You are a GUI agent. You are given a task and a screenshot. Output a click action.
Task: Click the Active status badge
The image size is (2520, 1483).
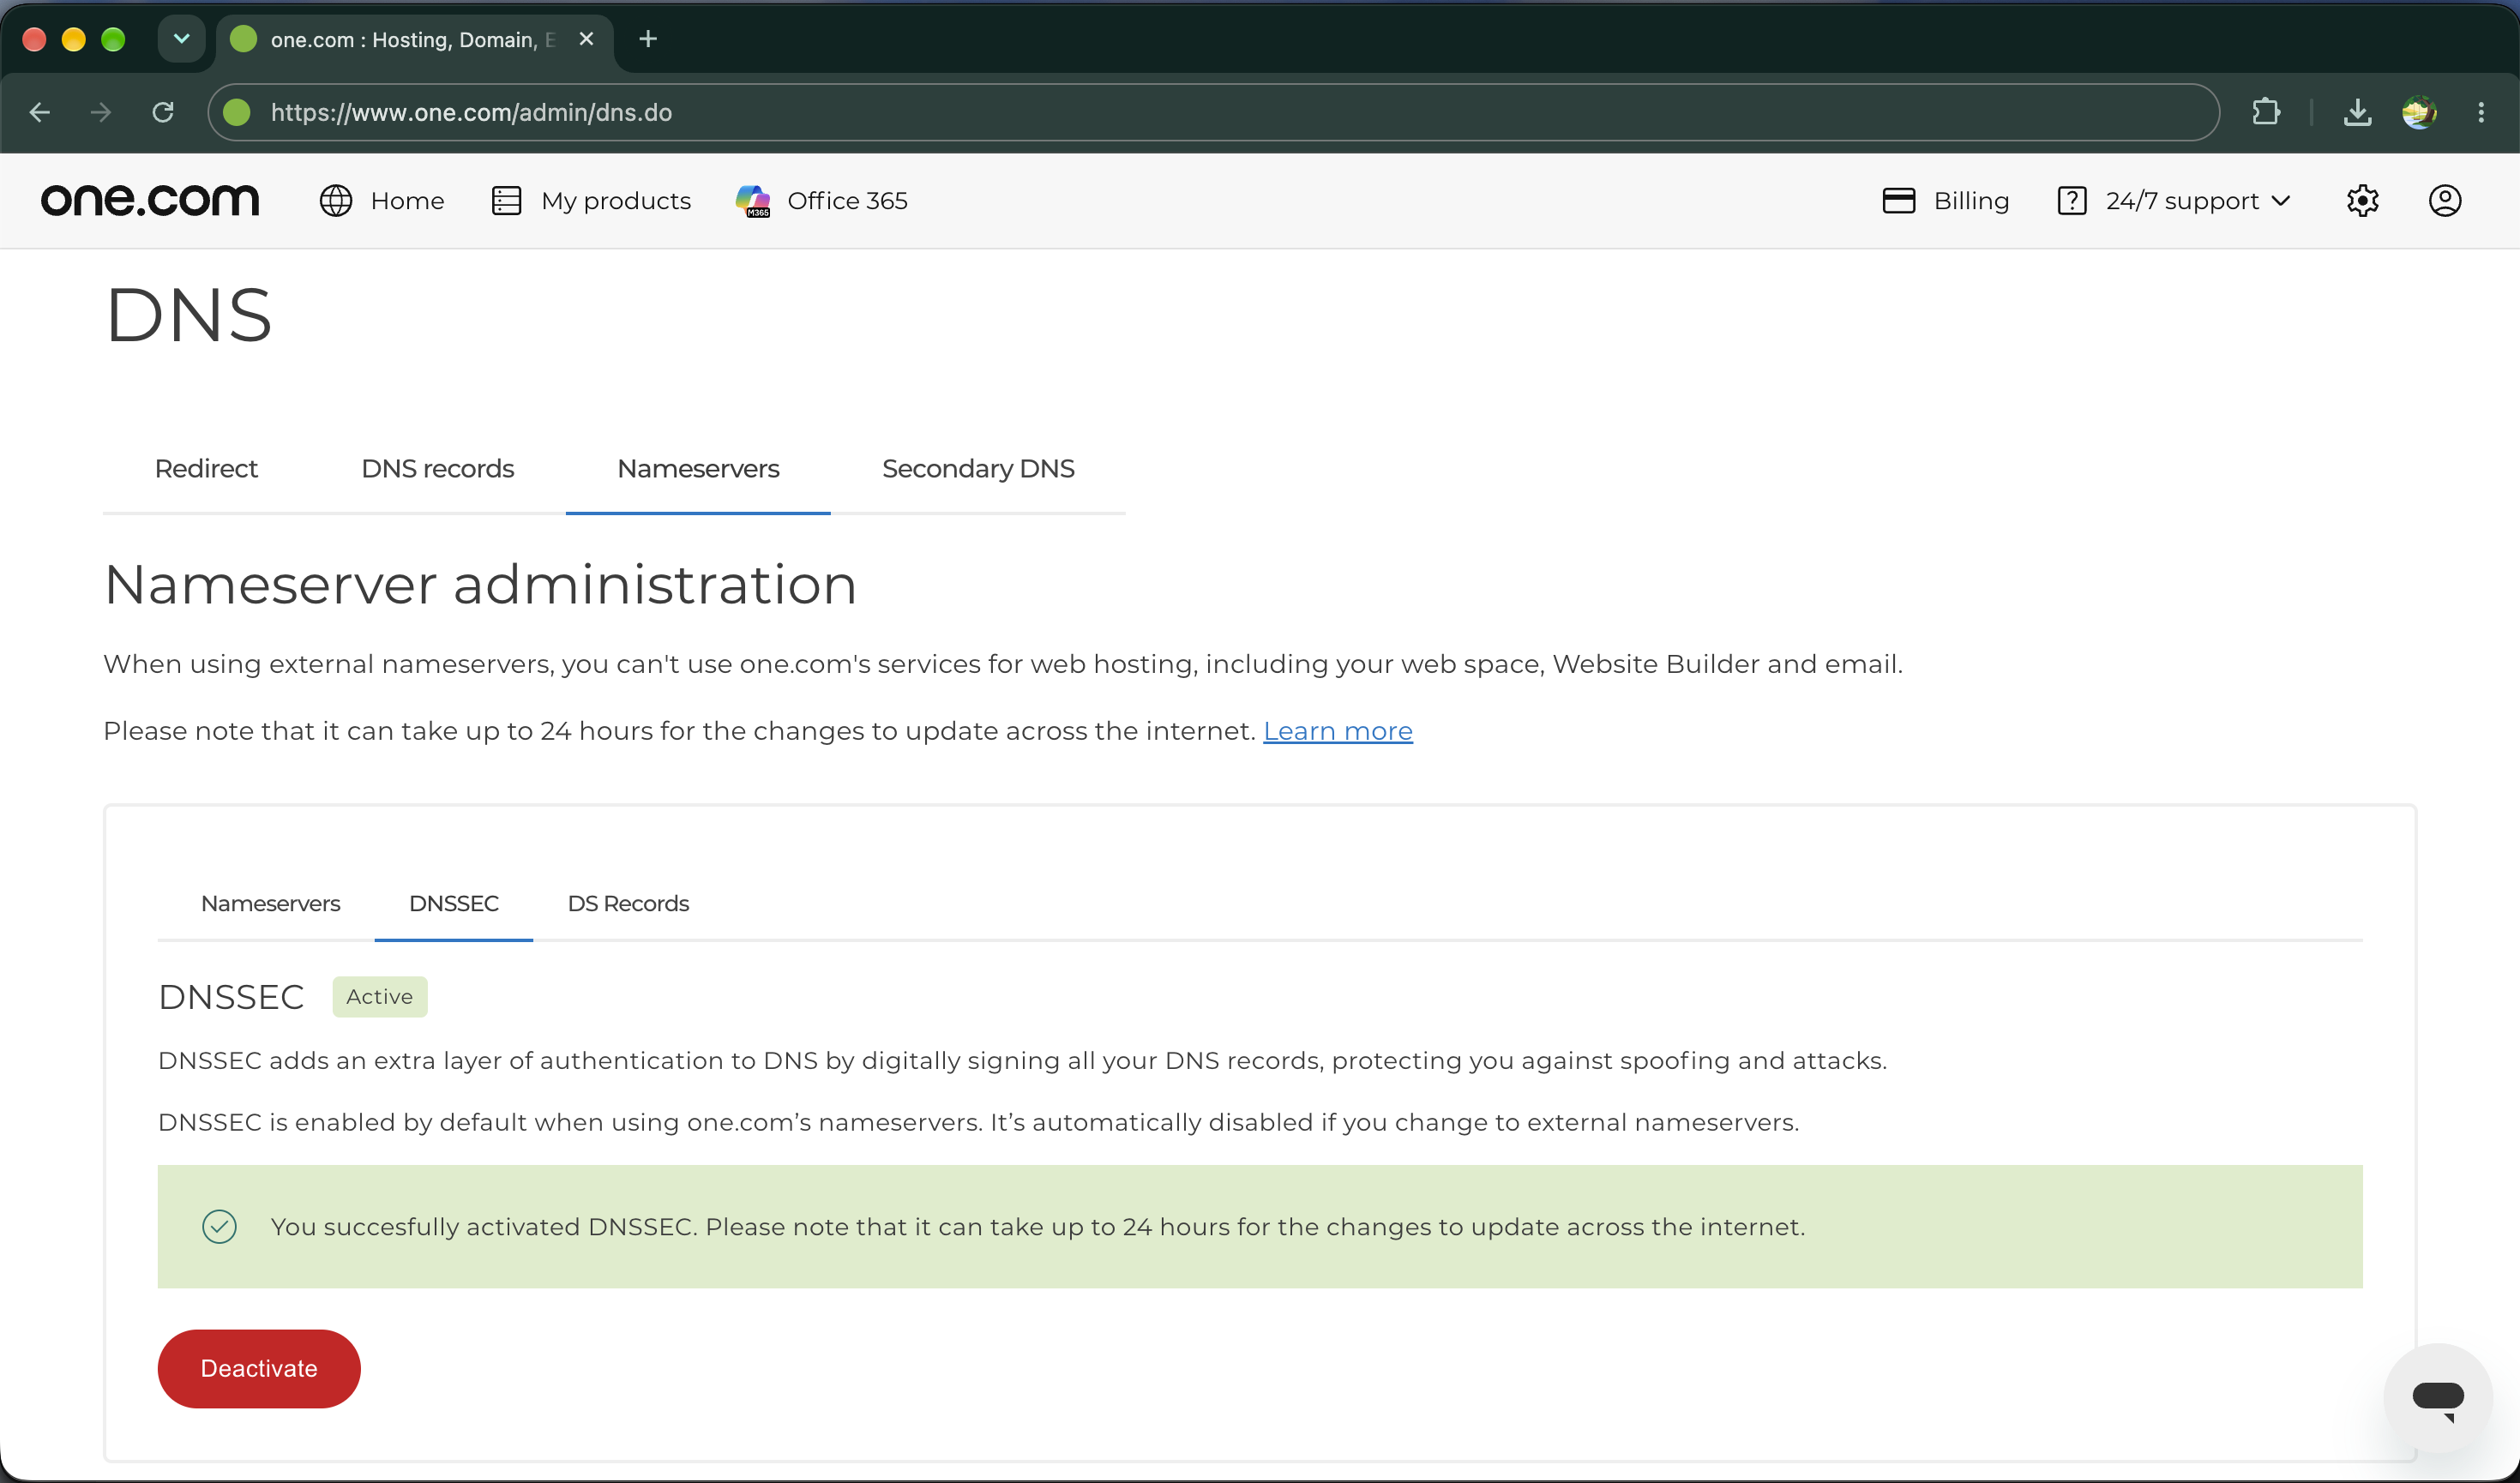pos(380,997)
